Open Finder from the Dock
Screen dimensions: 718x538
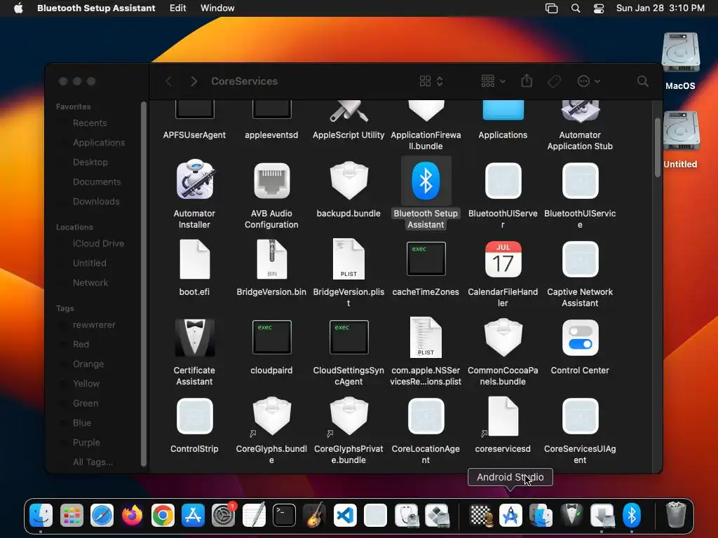click(41, 516)
